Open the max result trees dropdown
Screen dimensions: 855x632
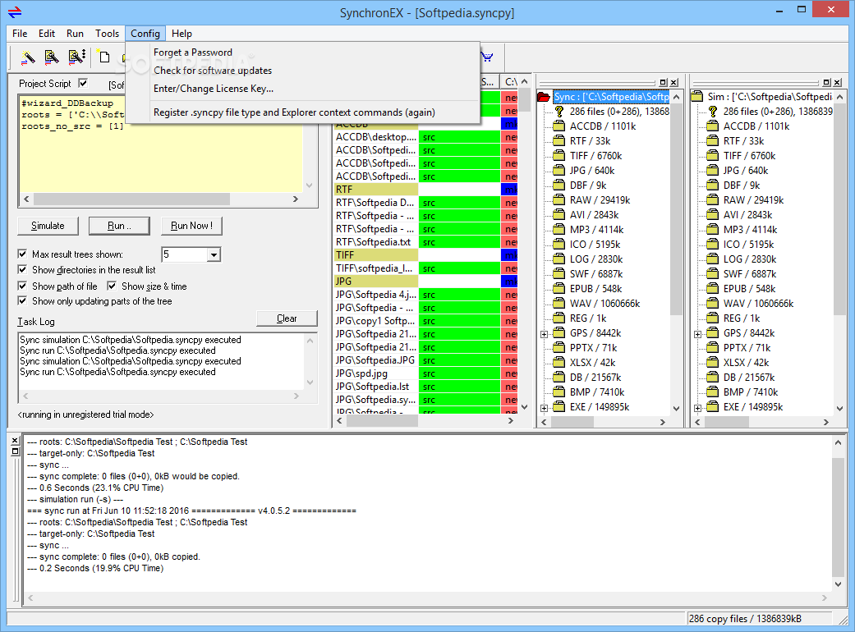(x=214, y=254)
